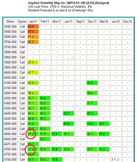137x162 pixels.
Task: Open info icon beside 83.6 Jan11 value
Action: 36,27
